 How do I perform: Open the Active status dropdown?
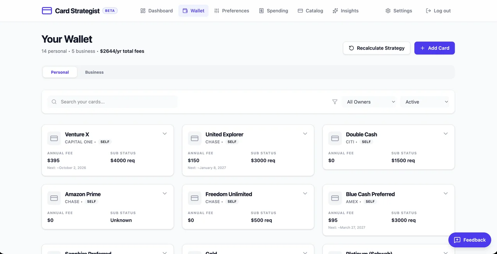click(424, 102)
